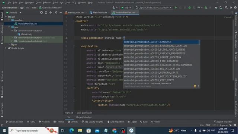Click the Windows Start button

click(4, 130)
